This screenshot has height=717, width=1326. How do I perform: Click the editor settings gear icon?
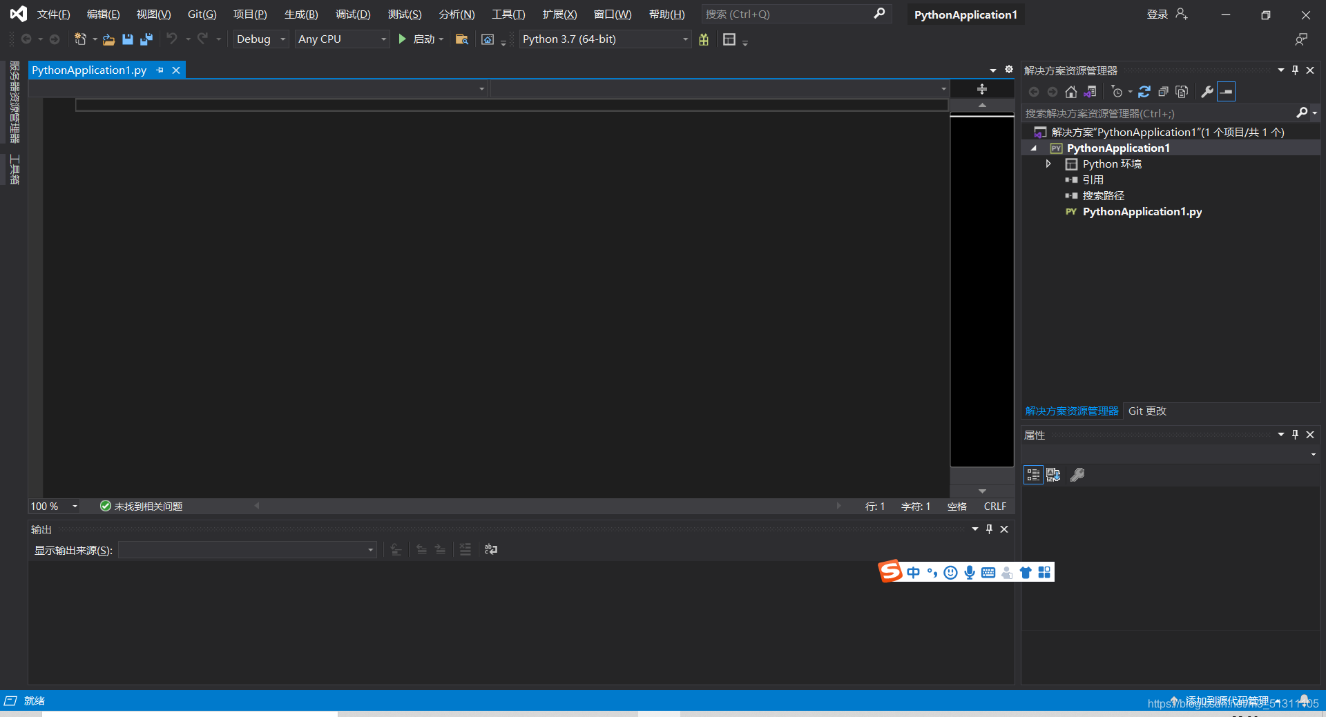click(1008, 70)
